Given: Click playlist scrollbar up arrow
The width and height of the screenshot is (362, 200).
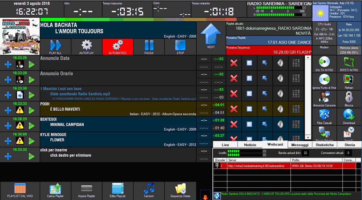Looking at the screenshot, I should (308, 58).
